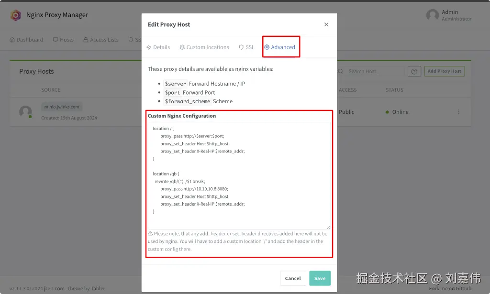Viewport: 490px width, 294px height.
Task: Click Add Proxy Host button
Action: point(445,71)
